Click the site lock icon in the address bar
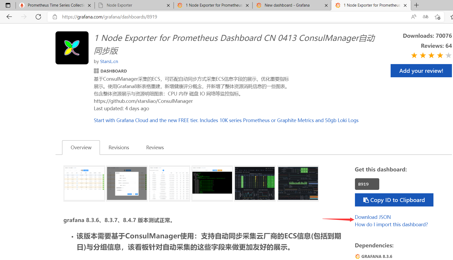The width and height of the screenshot is (453, 260). (x=55, y=17)
